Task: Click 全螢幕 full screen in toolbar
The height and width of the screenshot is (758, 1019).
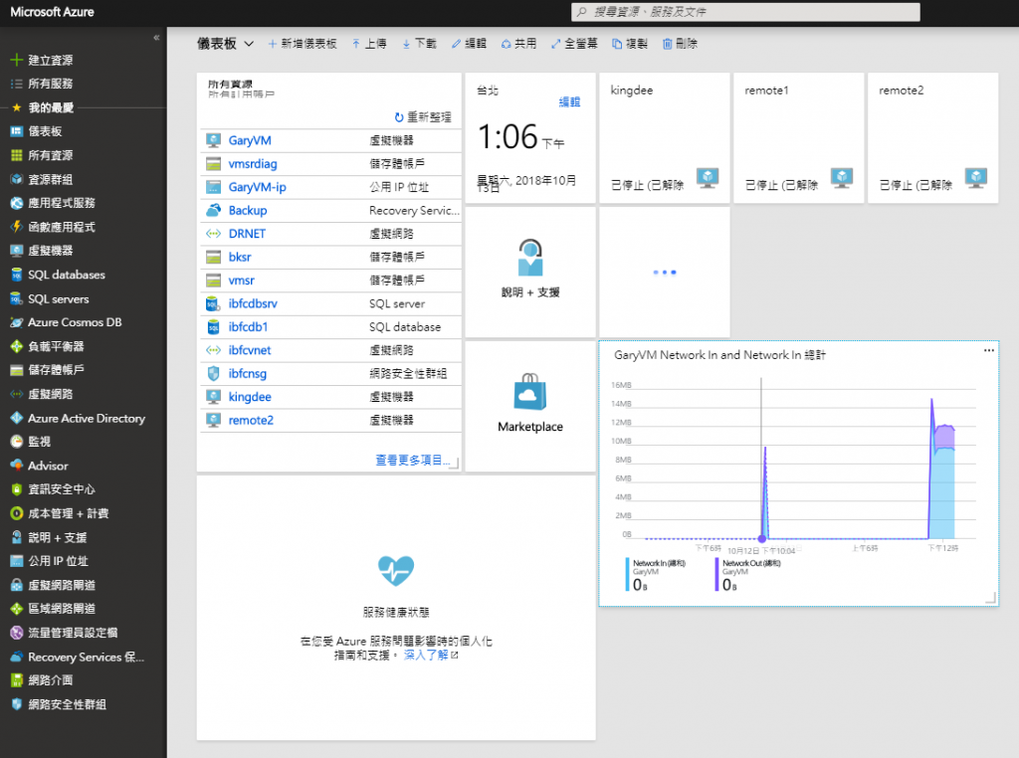Action: [574, 44]
